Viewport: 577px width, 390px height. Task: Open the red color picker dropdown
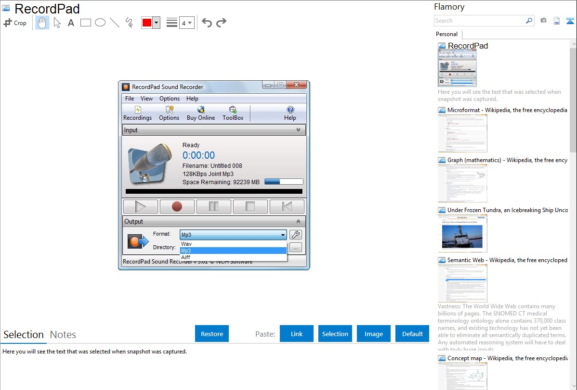[156, 23]
